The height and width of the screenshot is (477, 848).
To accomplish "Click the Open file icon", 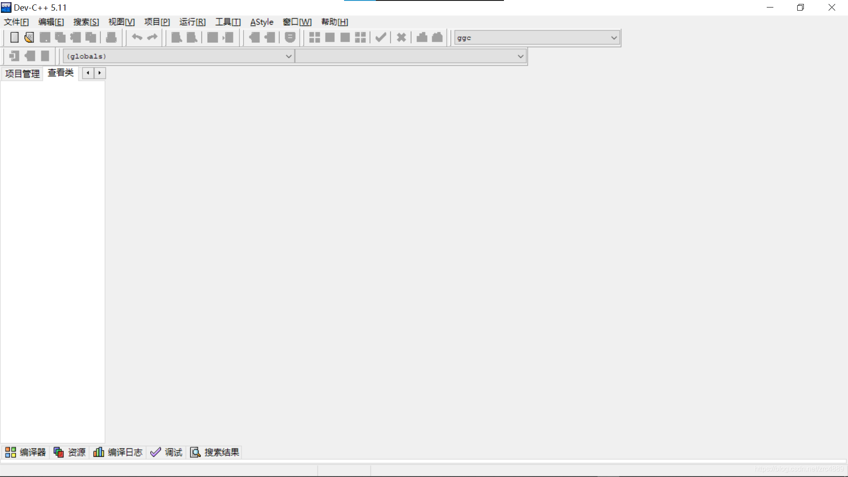I will tap(30, 38).
